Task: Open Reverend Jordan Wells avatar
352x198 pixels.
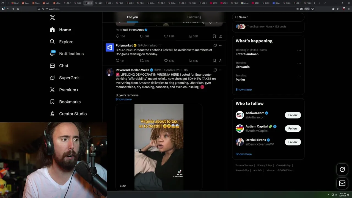Action: click(x=110, y=72)
